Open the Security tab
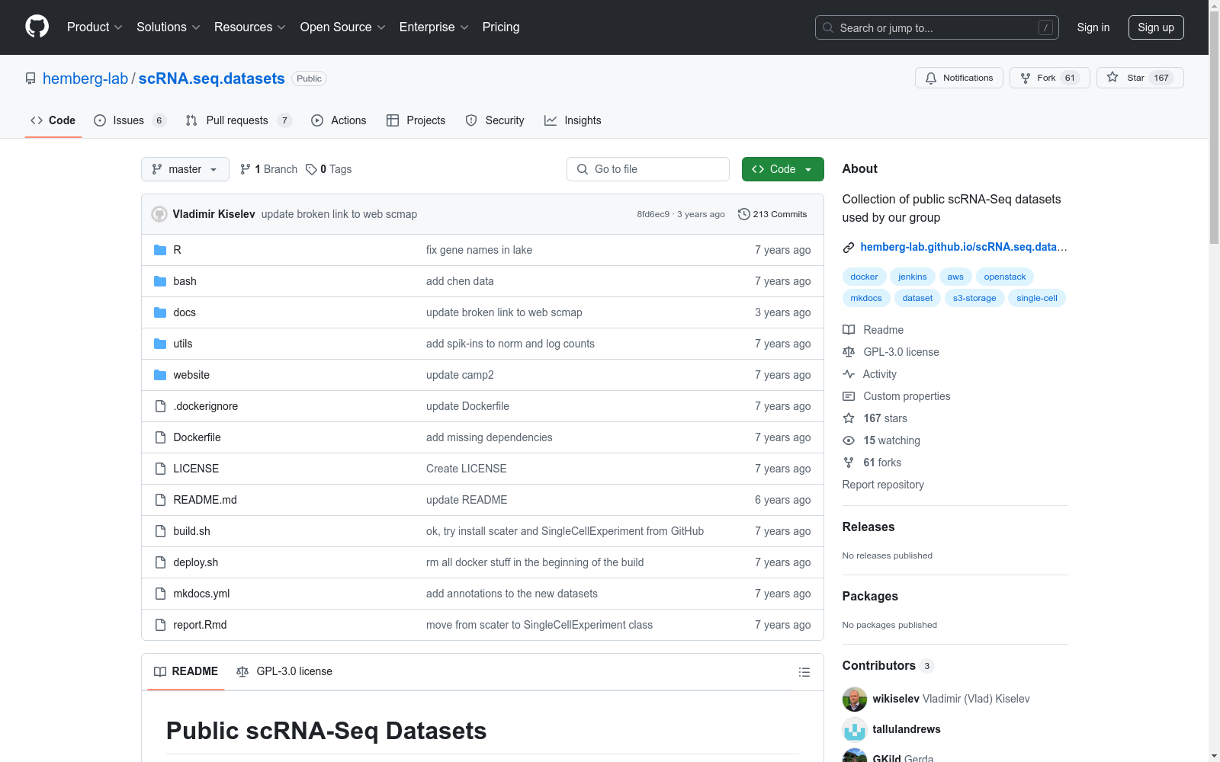 pos(495,120)
